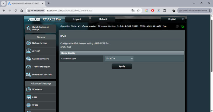Select the Wireless menu label
This screenshot has width=213, height=112.
tap(37, 89)
